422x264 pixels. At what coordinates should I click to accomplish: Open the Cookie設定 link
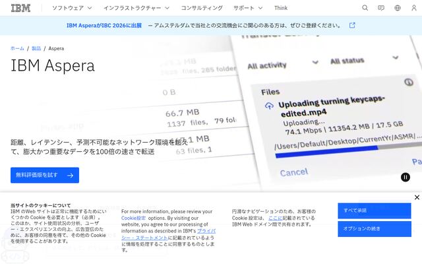(x=133, y=218)
